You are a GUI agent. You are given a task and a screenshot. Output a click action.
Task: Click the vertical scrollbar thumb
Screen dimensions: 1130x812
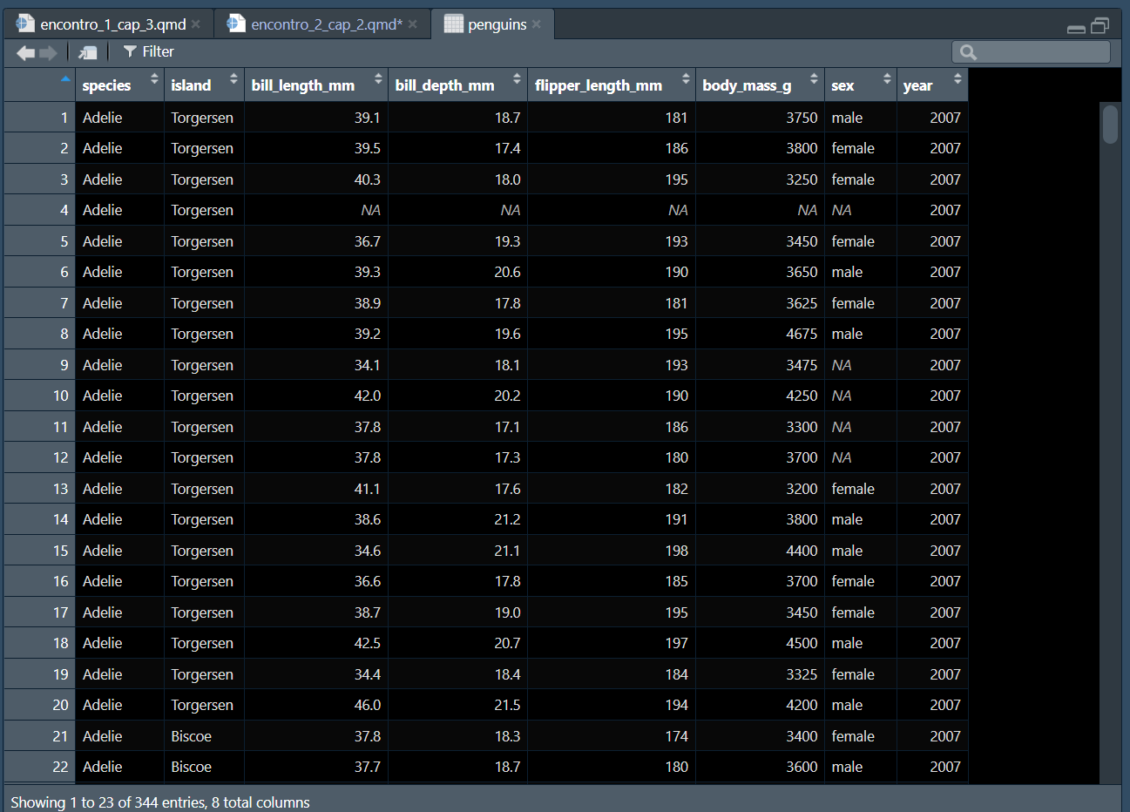point(1109,124)
